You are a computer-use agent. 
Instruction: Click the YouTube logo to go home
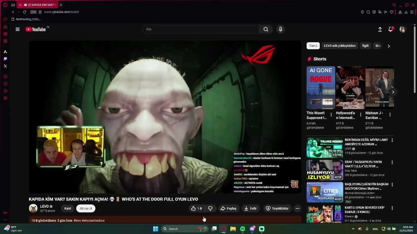pos(36,29)
